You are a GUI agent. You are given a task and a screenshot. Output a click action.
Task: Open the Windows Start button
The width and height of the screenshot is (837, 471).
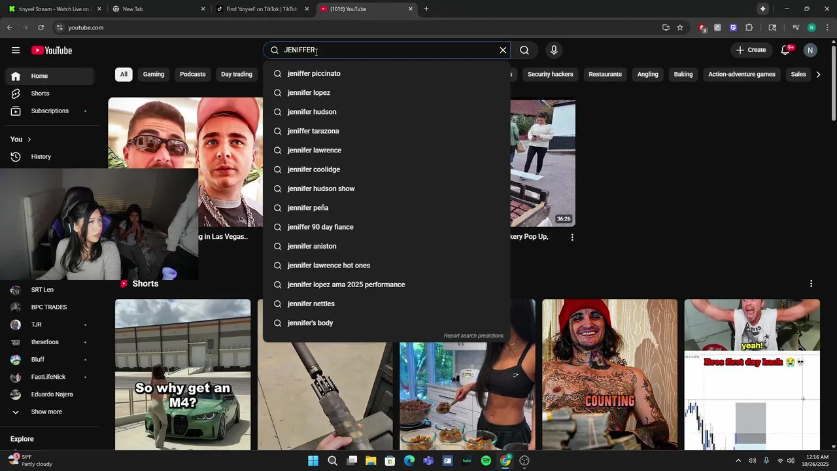313,461
